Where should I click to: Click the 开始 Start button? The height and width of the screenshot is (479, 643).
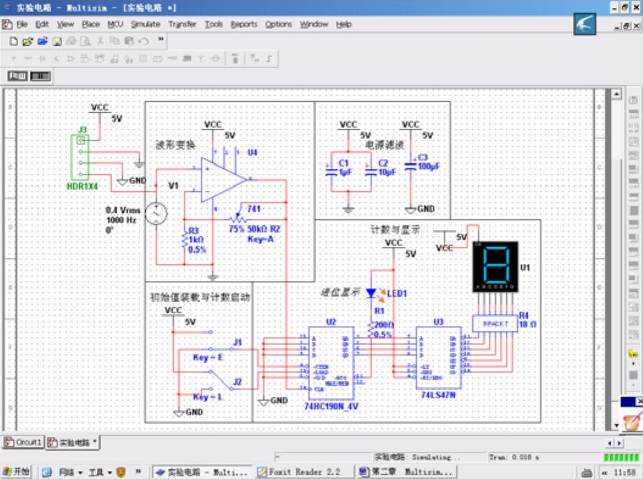click(16, 472)
